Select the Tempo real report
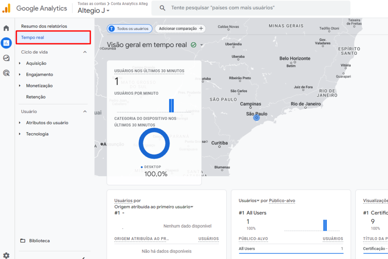 (x=53, y=38)
